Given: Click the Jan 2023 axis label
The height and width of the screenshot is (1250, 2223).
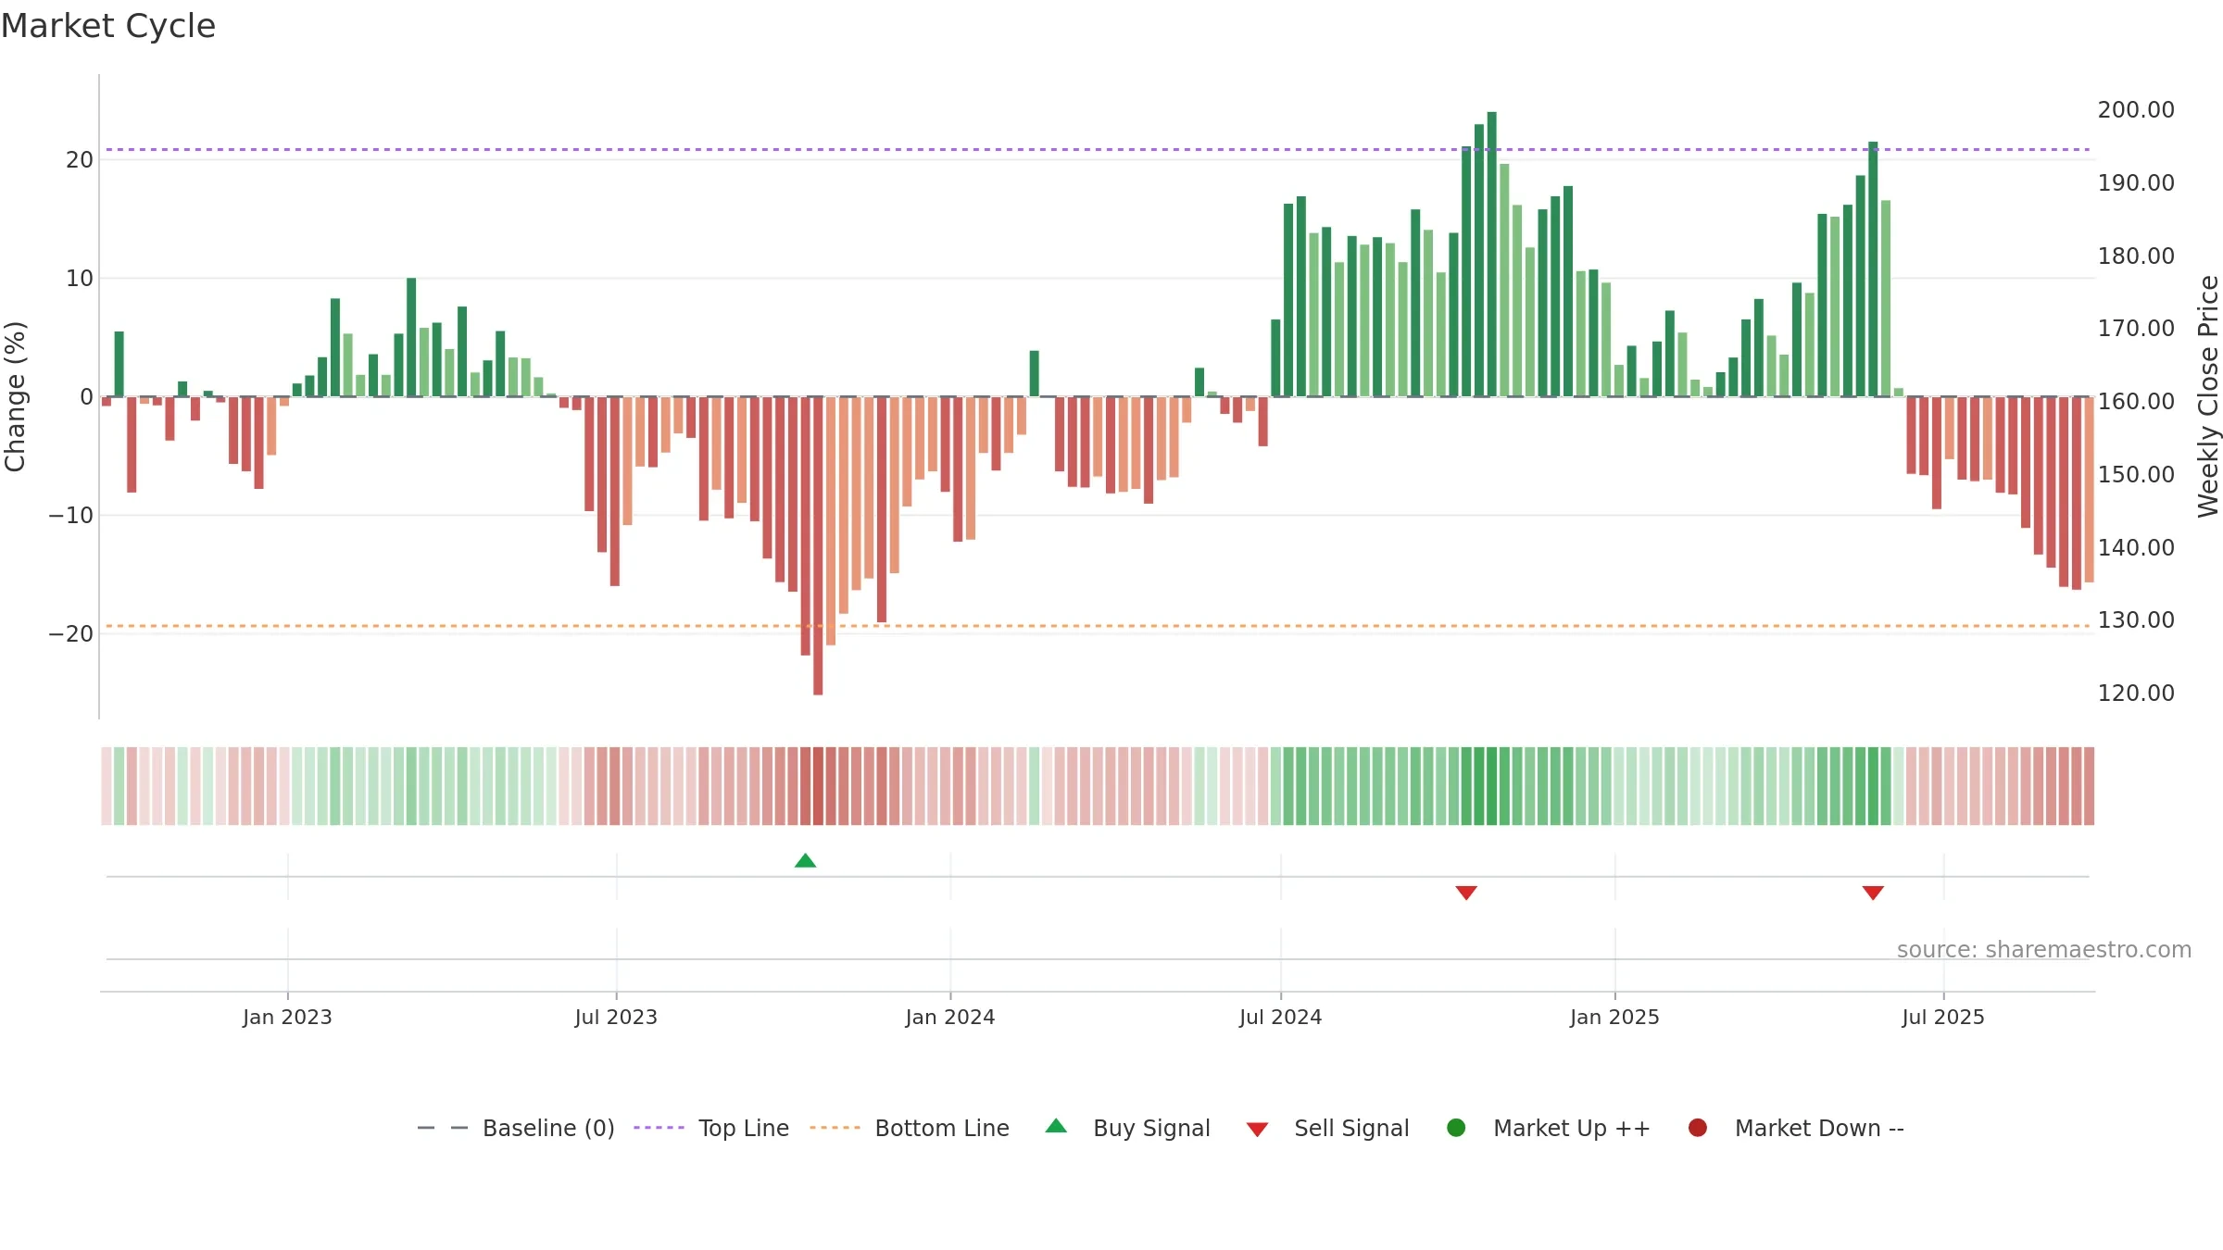Looking at the screenshot, I should click(x=287, y=1017).
